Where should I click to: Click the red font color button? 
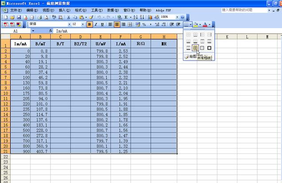click(205, 25)
